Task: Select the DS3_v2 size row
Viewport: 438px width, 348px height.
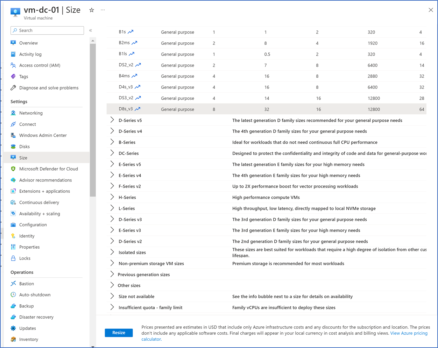Action: [266, 98]
